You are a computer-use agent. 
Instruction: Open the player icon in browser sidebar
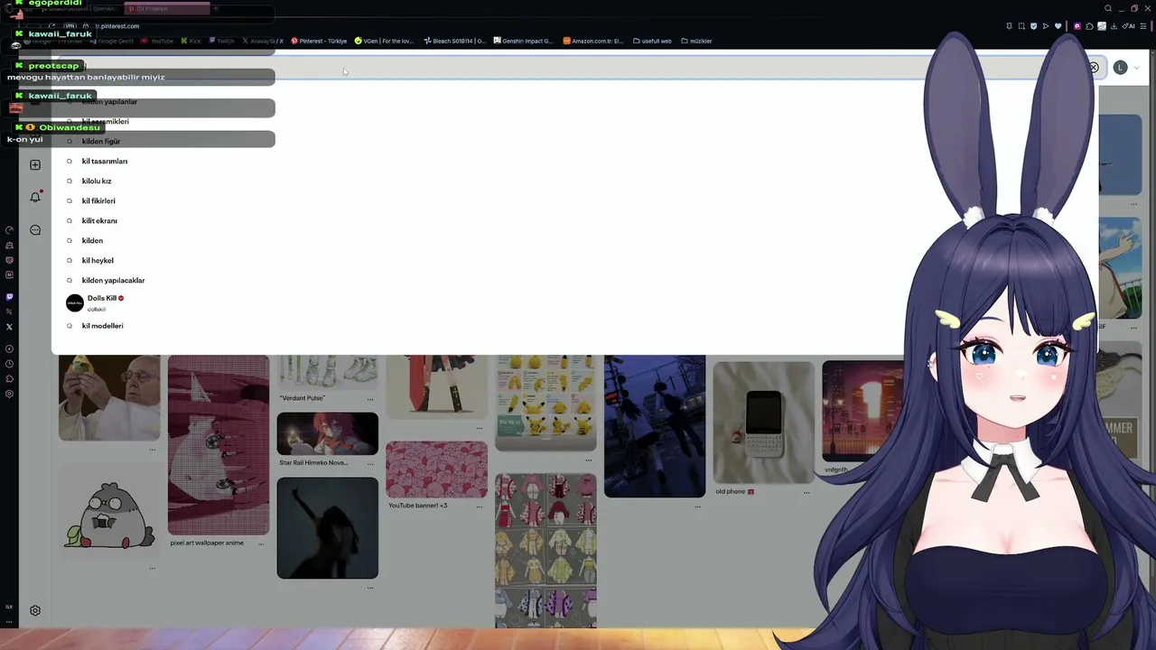tap(9, 348)
